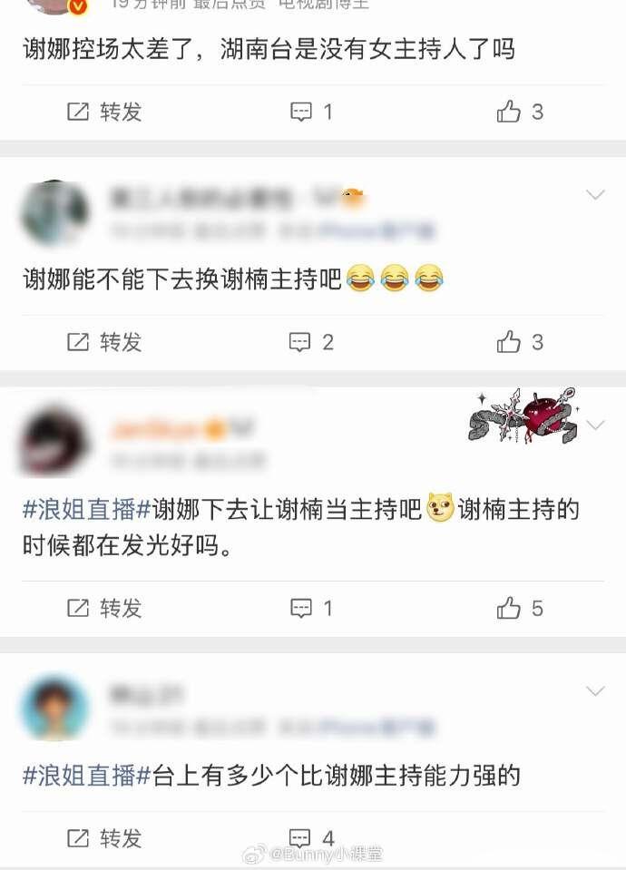The image size is (626, 870).
Task: Open comments on the 发光好吗 post
Action: click(311, 608)
